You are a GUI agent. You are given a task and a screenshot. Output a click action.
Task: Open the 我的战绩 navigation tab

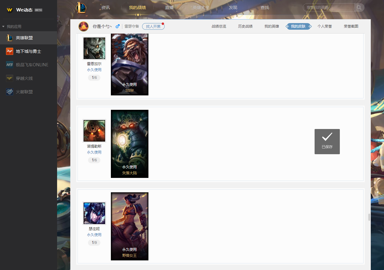137,7
